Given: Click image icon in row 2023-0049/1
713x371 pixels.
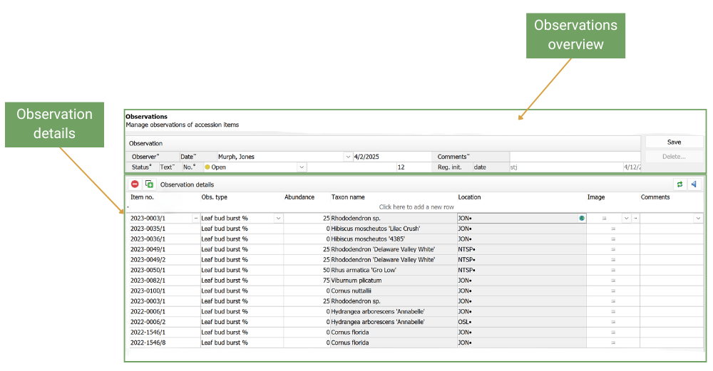Looking at the screenshot, I should [613, 249].
